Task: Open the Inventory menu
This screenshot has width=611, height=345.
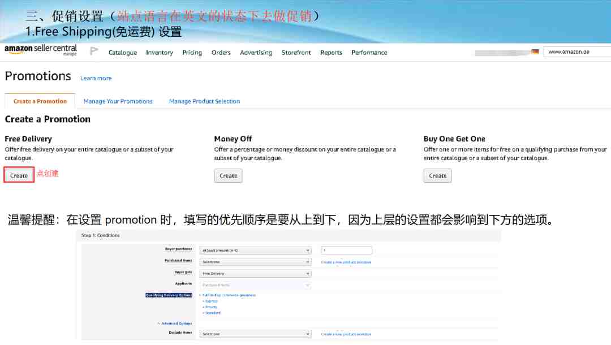Action: coord(160,53)
